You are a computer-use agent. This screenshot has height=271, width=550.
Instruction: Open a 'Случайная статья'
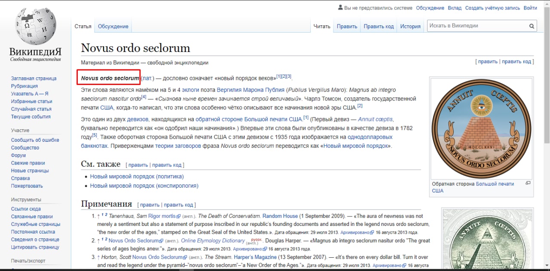point(31,109)
